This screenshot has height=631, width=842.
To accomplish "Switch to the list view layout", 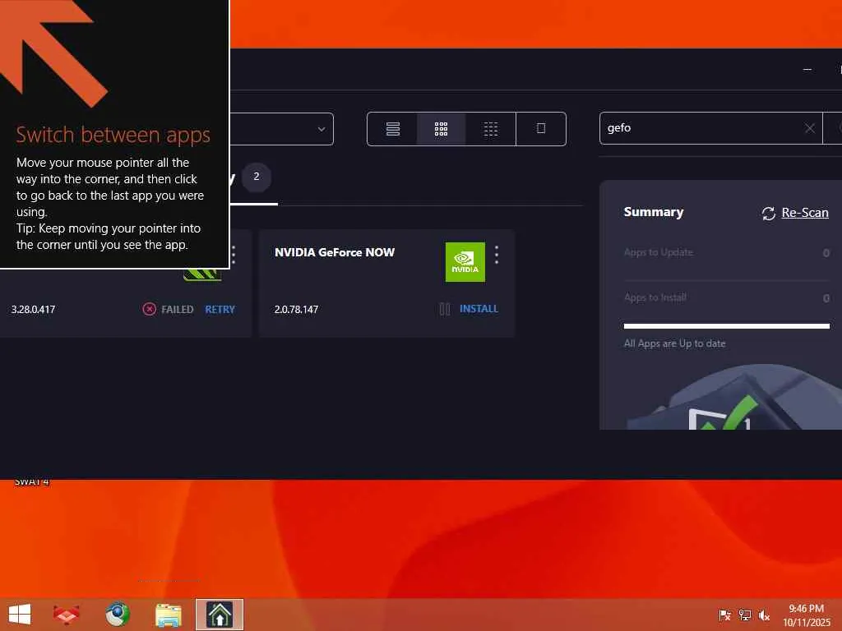I will (393, 129).
